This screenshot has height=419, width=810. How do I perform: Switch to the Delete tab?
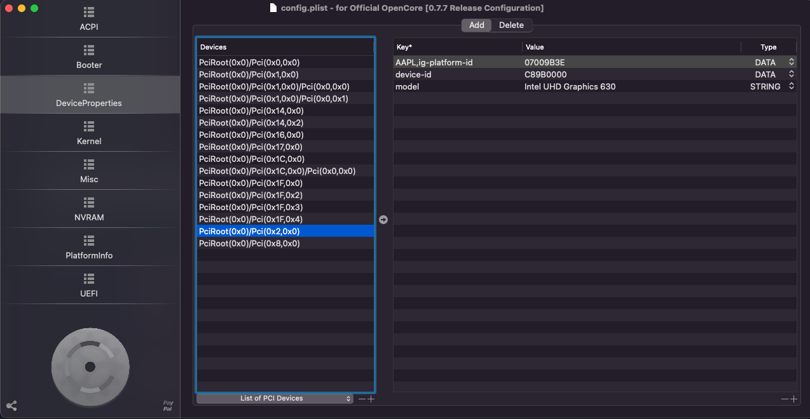[x=511, y=25]
